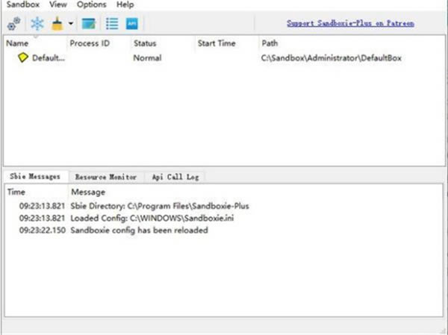This screenshot has width=448, height=335.
Task: Switch to the Sbie Messages tab
Action: 35,177
